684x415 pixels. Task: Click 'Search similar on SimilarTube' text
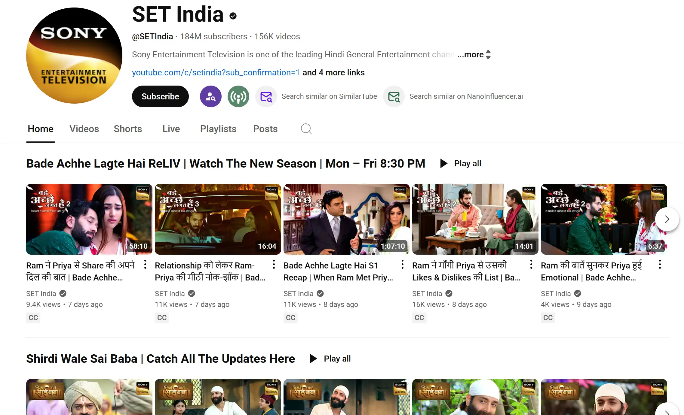(329, 96)
